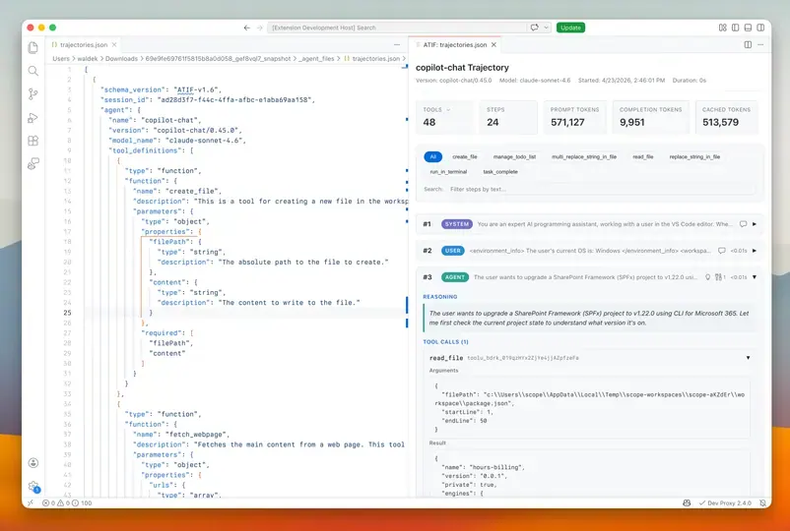Toggle the secondary side bar layout icon
790x531 pixels.
[760, 28]
